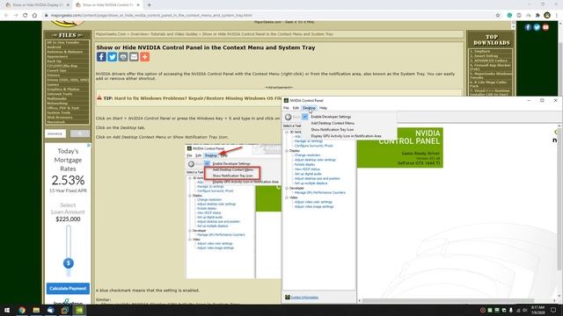Click Chrome back arrow
563x316 pixels.
click(x=6, y=16)
